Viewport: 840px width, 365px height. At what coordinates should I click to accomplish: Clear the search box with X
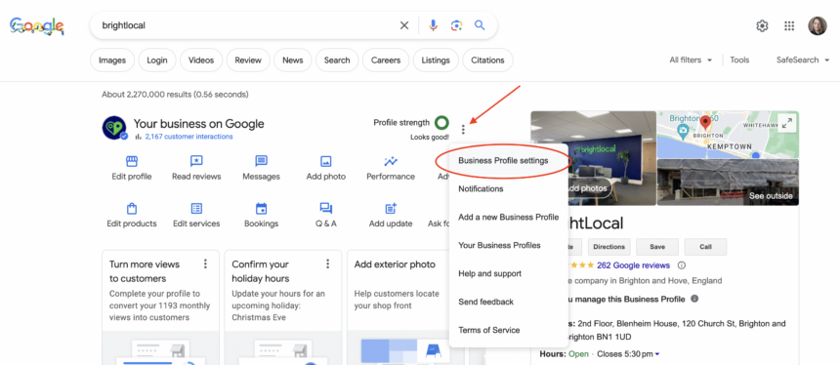click(404, 25)
